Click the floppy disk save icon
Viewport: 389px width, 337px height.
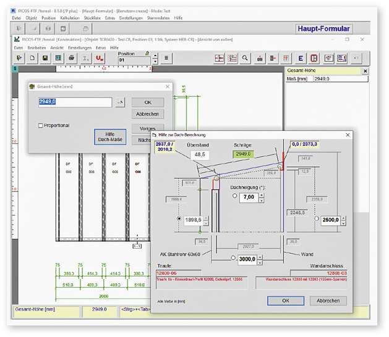(45, 58)
